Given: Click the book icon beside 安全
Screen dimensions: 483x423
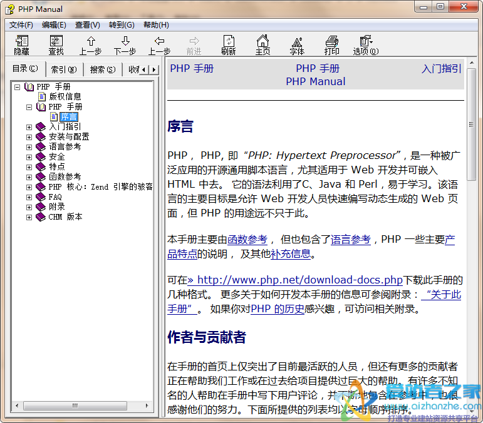Looking at the screenshot, I should (41, 157).
